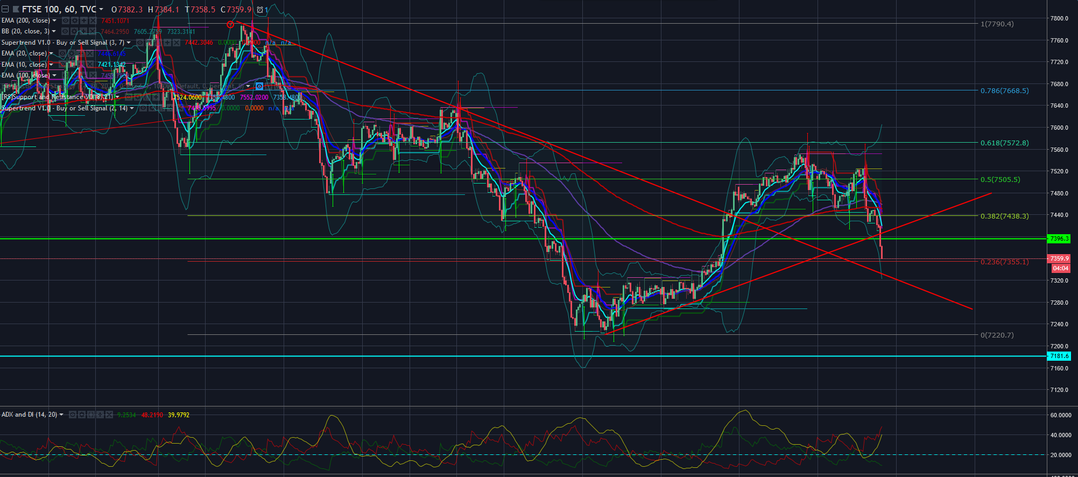Screen dimensions: 1078x477
Task: Collapse the indicator legend with the minus box
Action: point(5,9)
